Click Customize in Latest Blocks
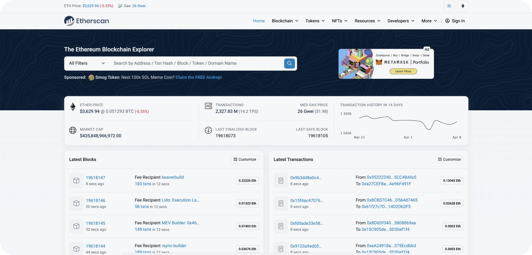The height and width of the screenshot is (255, 532). pyautogui.click(x=245, y=159)
